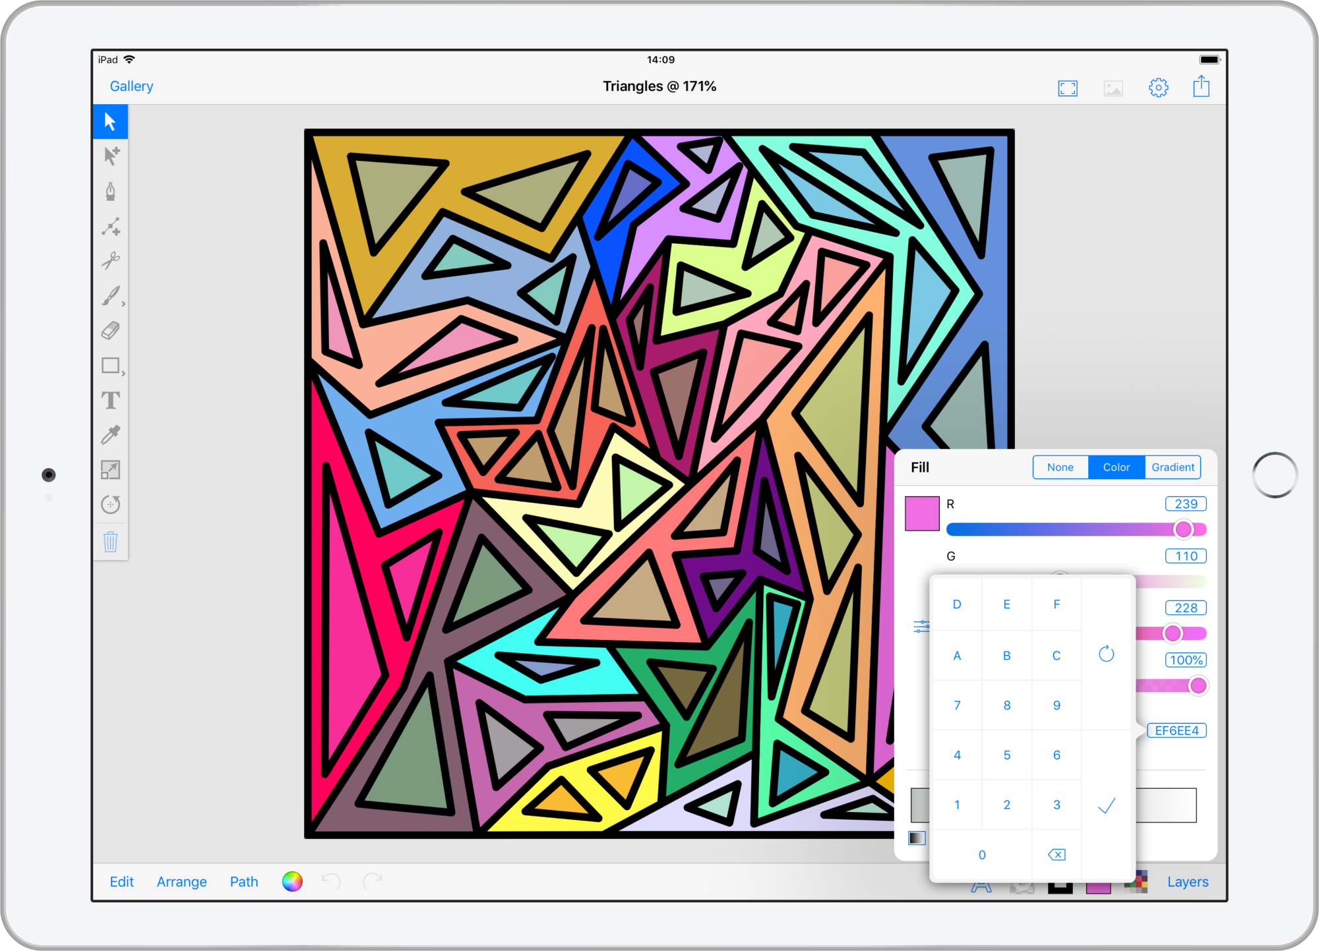Image resolution: width=1319 pixels, height=951 pixels.
Task: Select the Text tool
Action: 111,400
